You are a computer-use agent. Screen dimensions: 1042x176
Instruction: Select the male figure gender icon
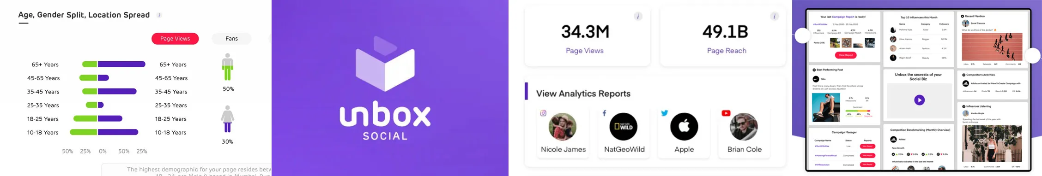point(227,67)
